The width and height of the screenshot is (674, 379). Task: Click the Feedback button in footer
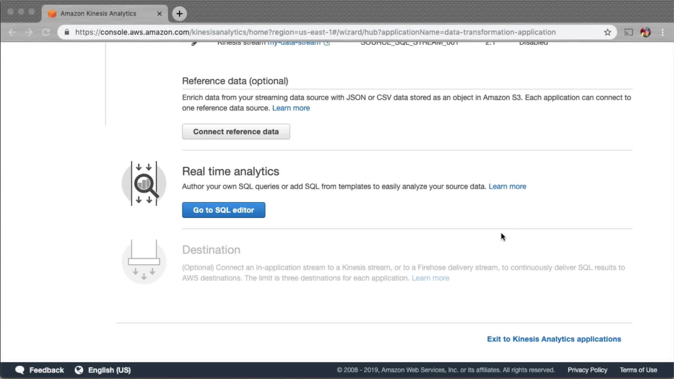point(39,370)
